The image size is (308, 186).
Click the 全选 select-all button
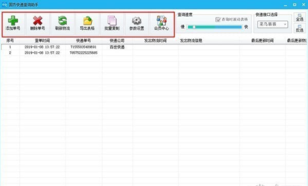click(300, 18)
